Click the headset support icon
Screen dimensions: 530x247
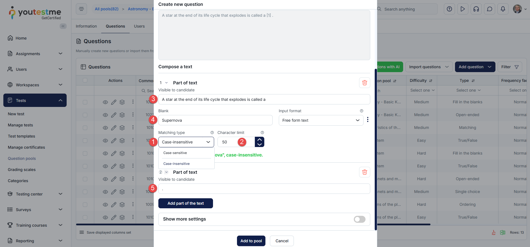coord(476,9)
